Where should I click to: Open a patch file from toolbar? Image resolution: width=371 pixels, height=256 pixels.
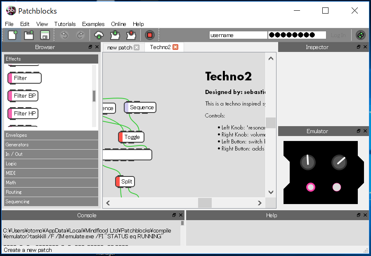coord(29,35)
